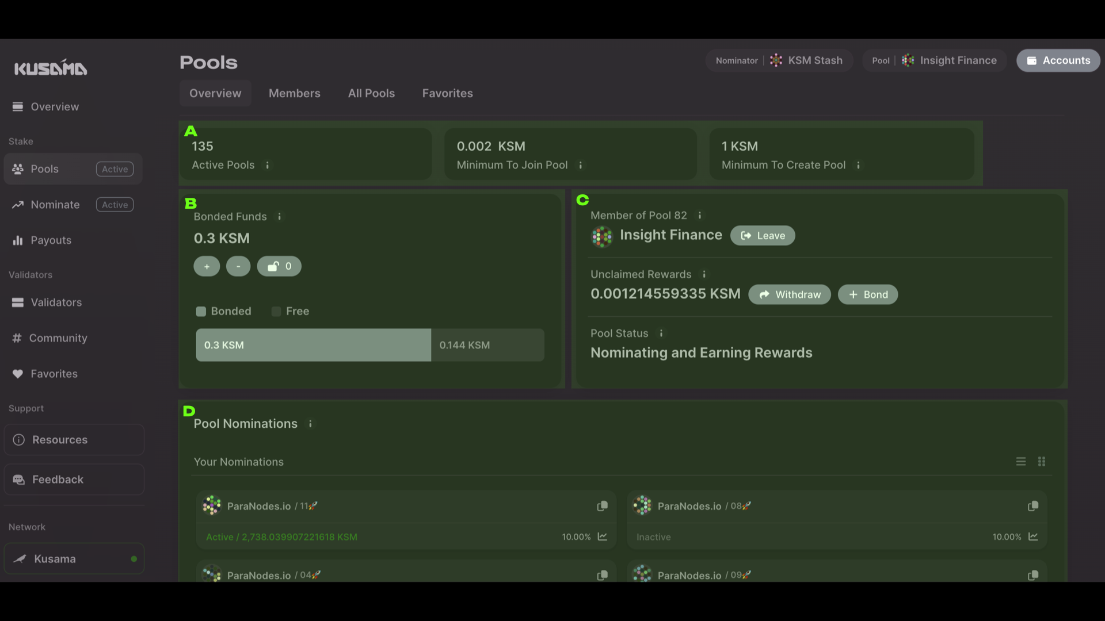Click the info icon beside Bonded Funds
This screenshot has width=1105, height=621.
tap(280, 217)
